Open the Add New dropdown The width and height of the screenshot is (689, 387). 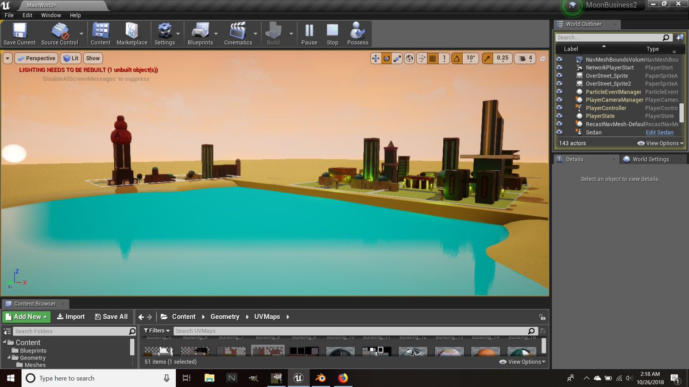27,316
